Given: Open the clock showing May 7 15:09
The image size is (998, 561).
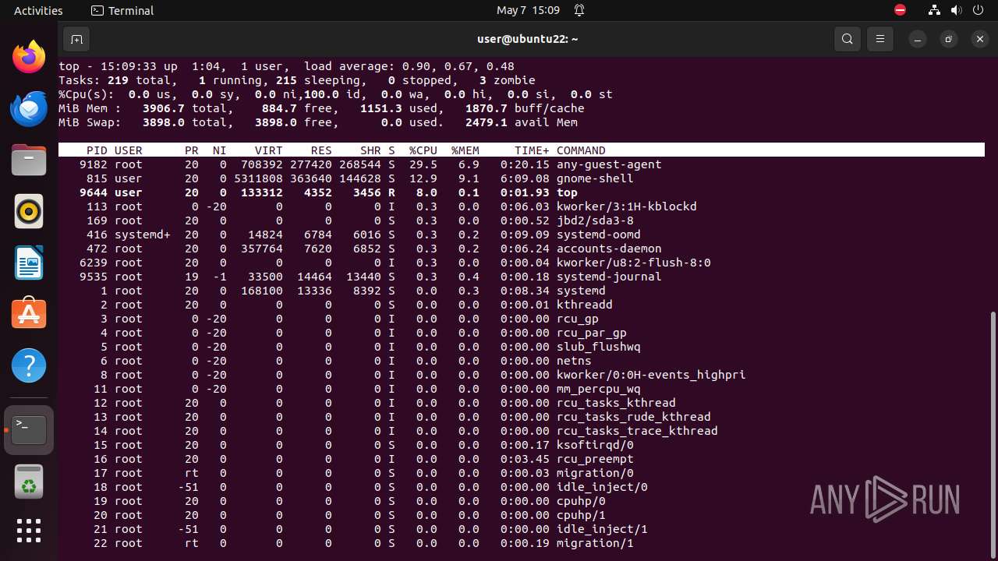Looking at the screenshot, I should click(x=528, y=10).
